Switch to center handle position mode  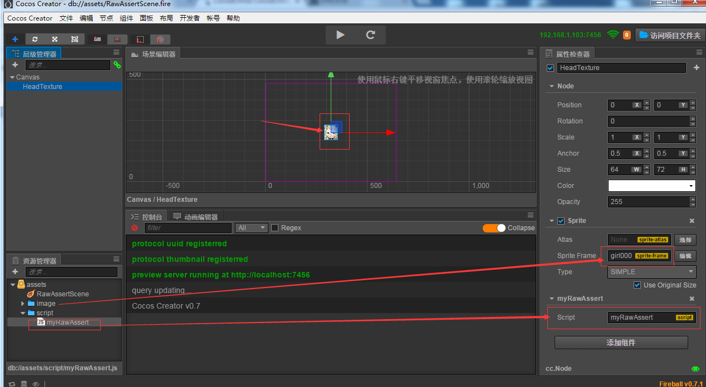click(x=117, y=39)
